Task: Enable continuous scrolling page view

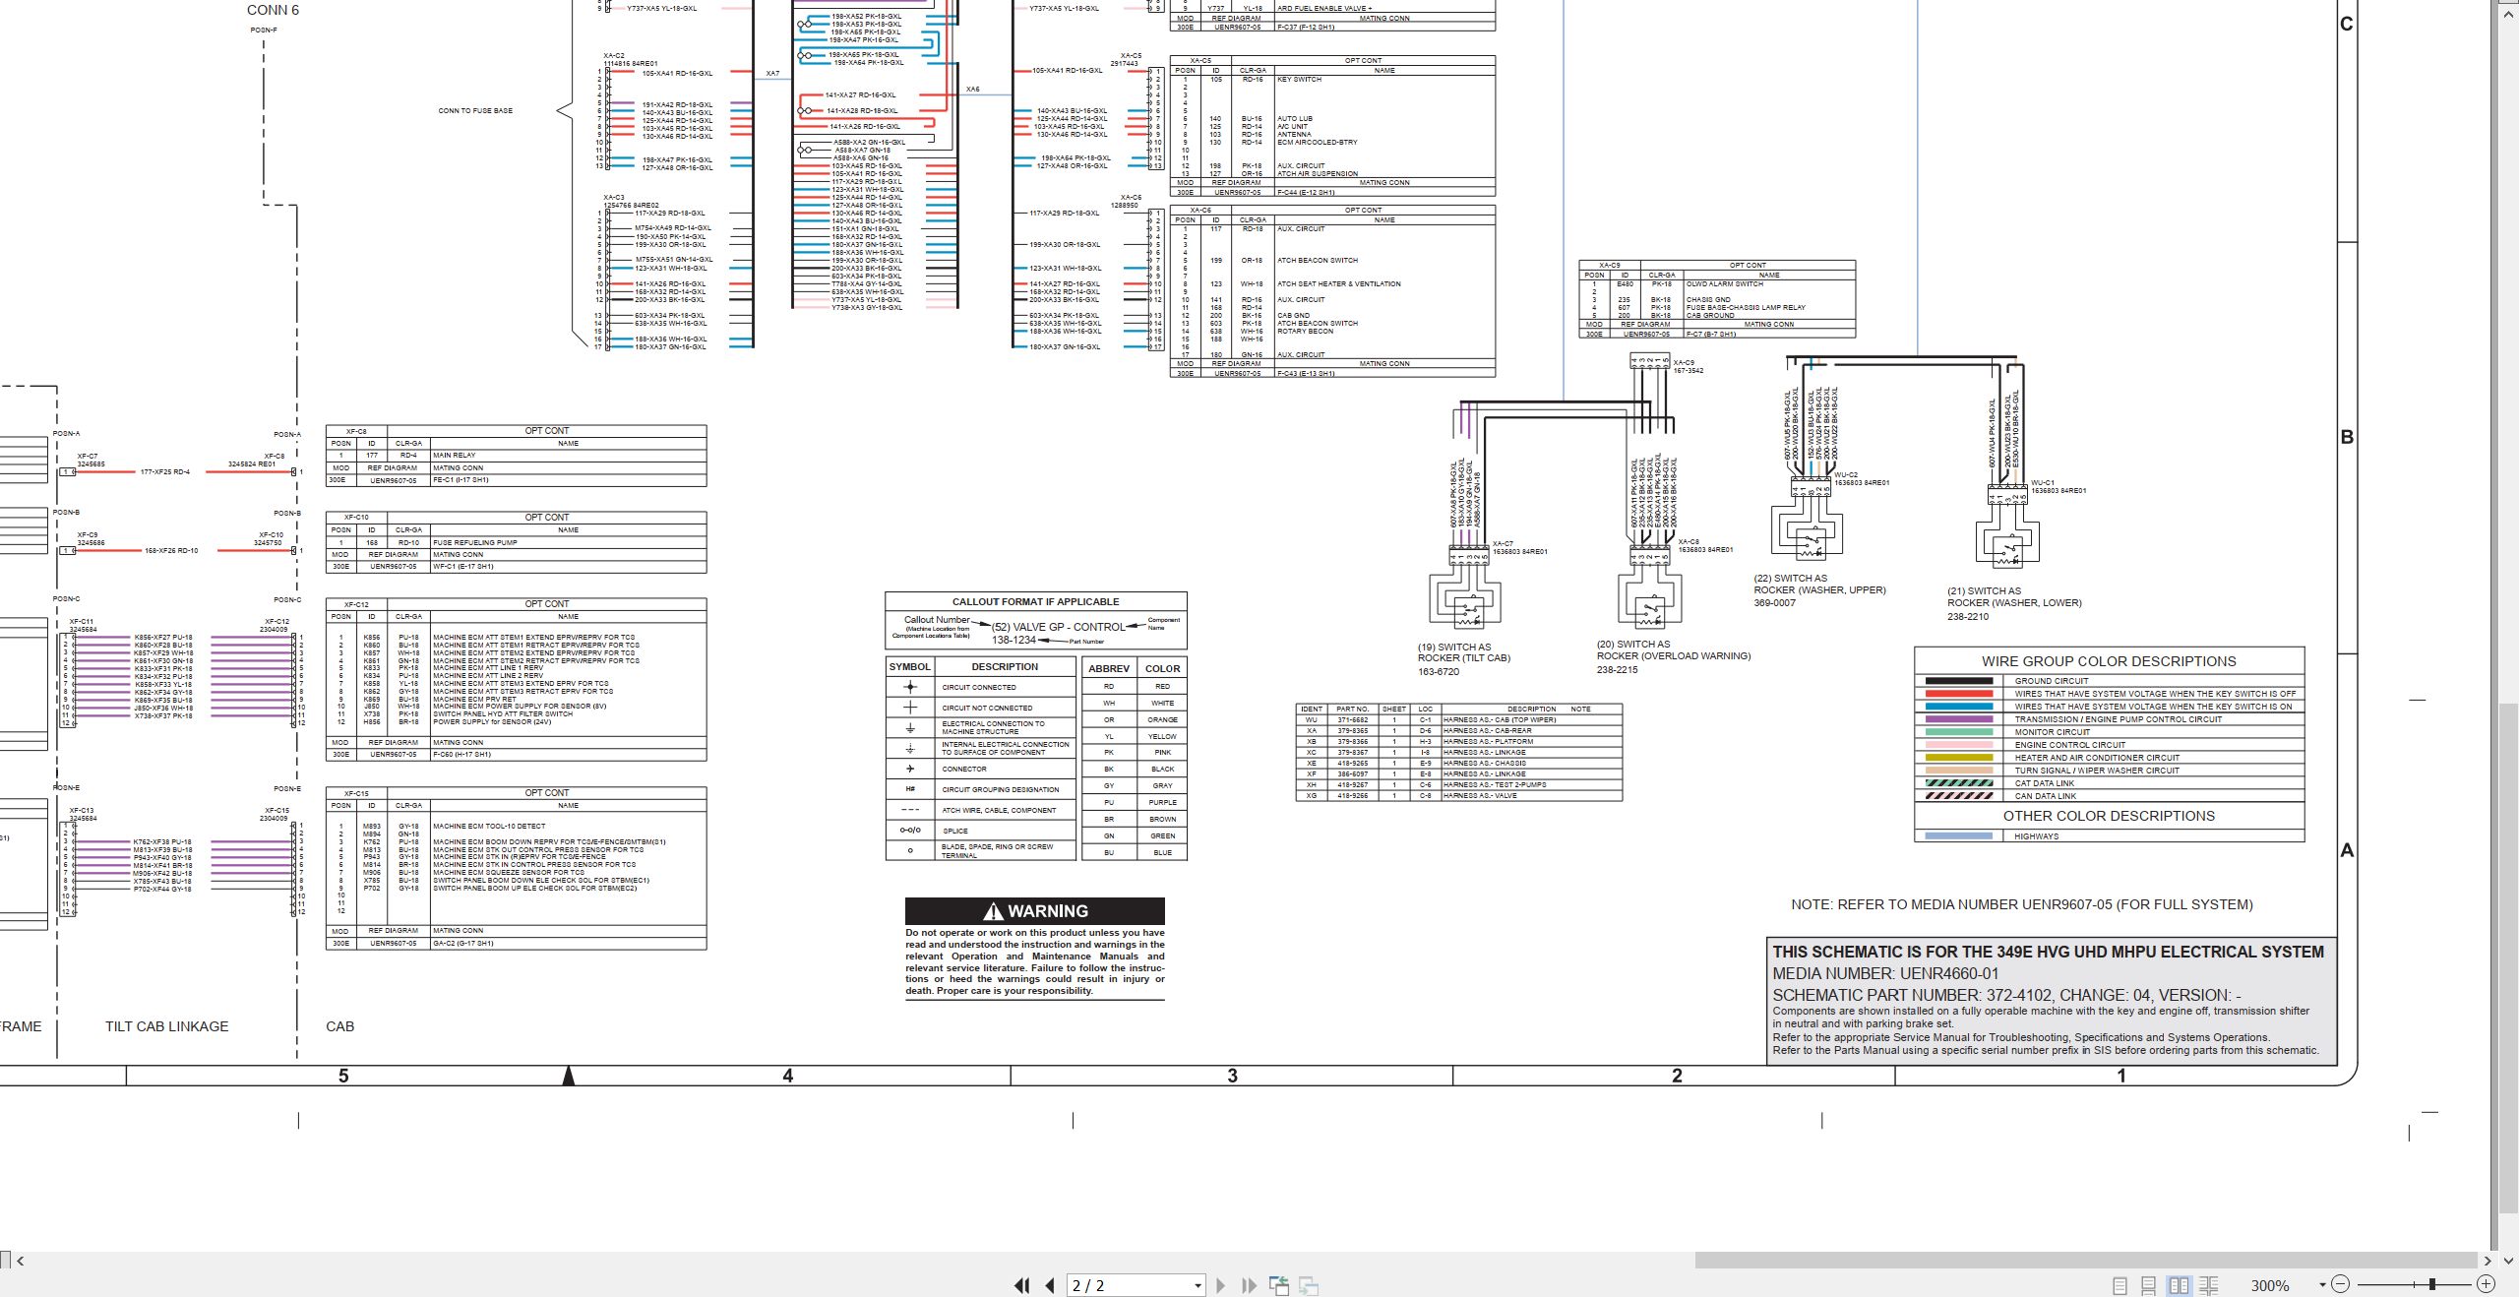Action: pos(2149,1285)
